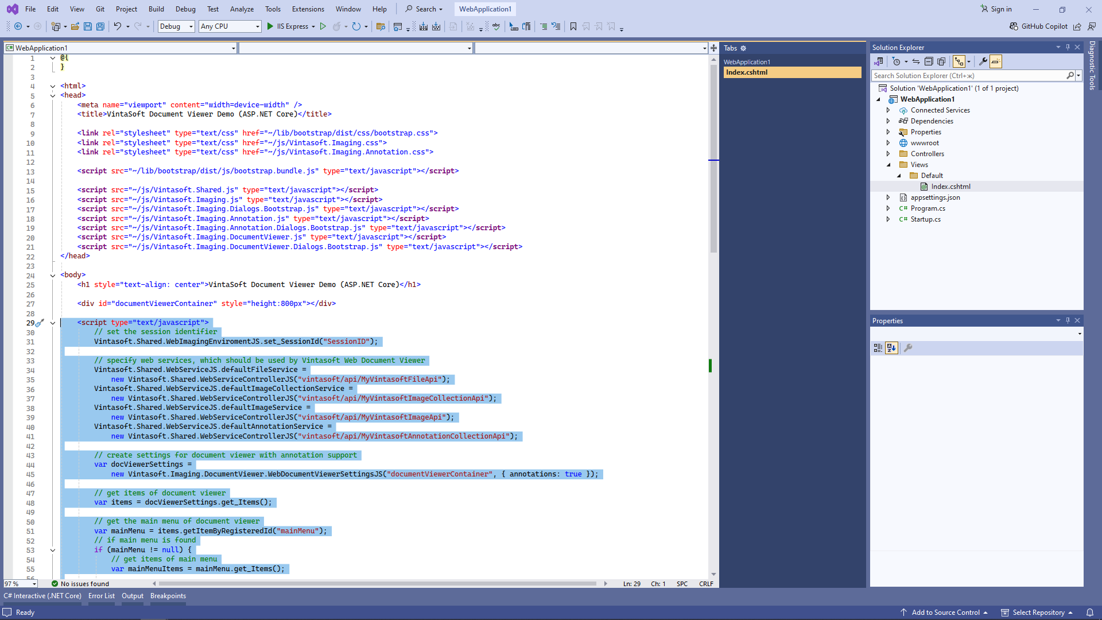Toggle the nested files view button

coord(959,61)
